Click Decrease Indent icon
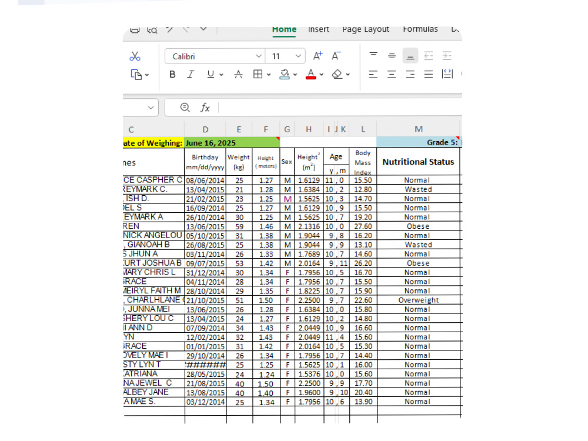 pos(428,56)
